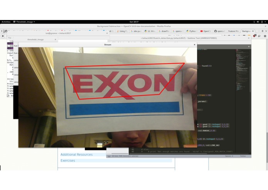Viewport: 268px width, 190px height.
Task: Open the system menu arrow in top bar
Action: click(x=265, y=22)
